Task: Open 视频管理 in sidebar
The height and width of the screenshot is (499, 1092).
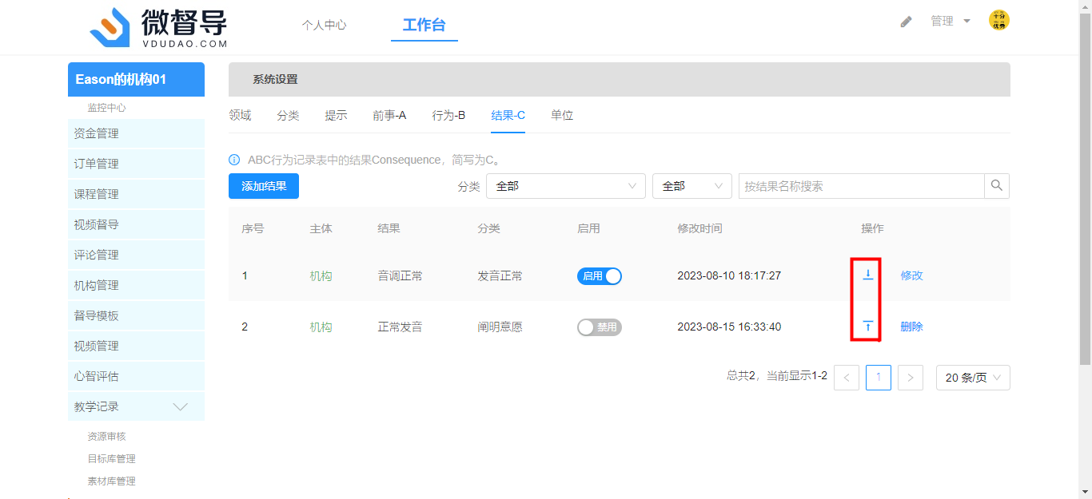Action: [x=136, y=346]
